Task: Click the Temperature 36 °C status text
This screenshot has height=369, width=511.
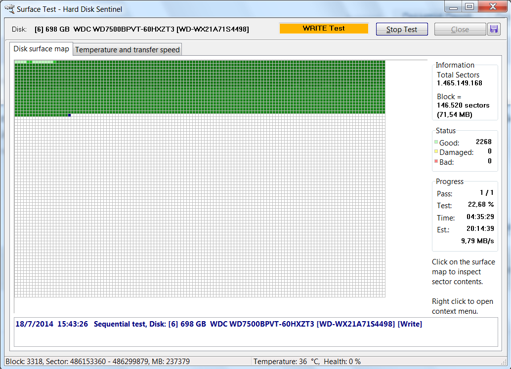Action: coord(286,362)
